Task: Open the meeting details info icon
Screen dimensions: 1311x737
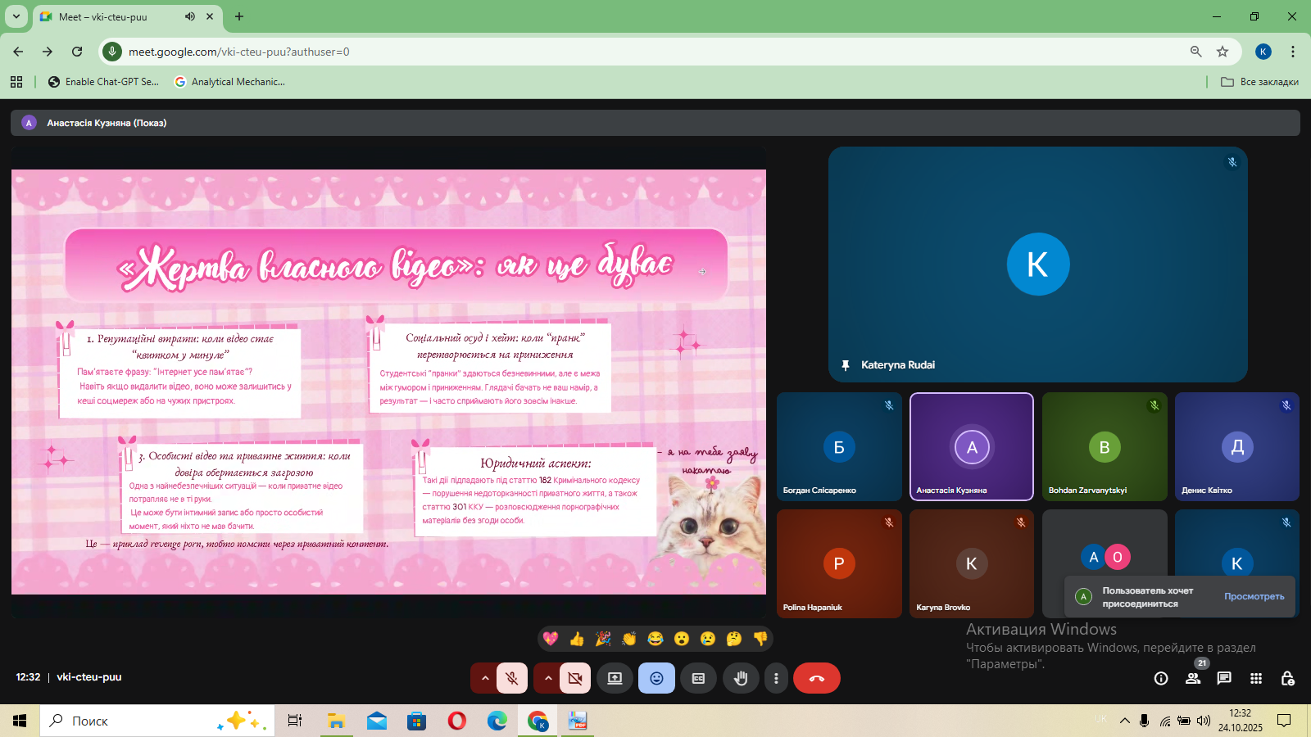Action: point(1161,678)
